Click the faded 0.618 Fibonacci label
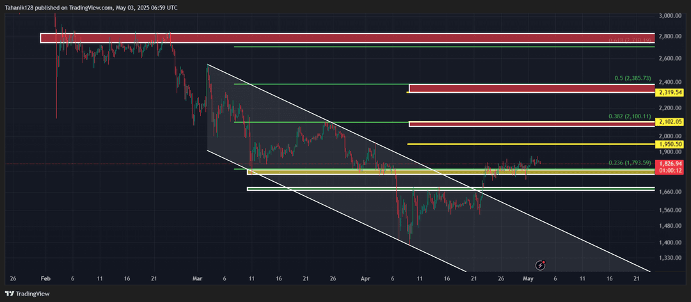This screenshot has width=691, height=302. click(630, 40)
